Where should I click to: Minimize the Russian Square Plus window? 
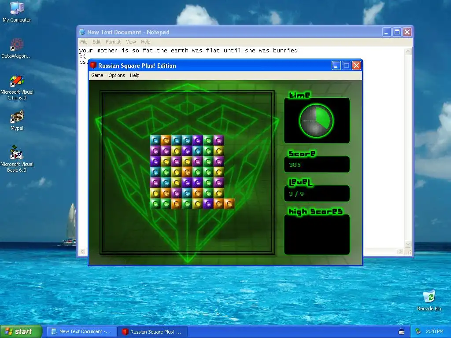tap(336, 66)
